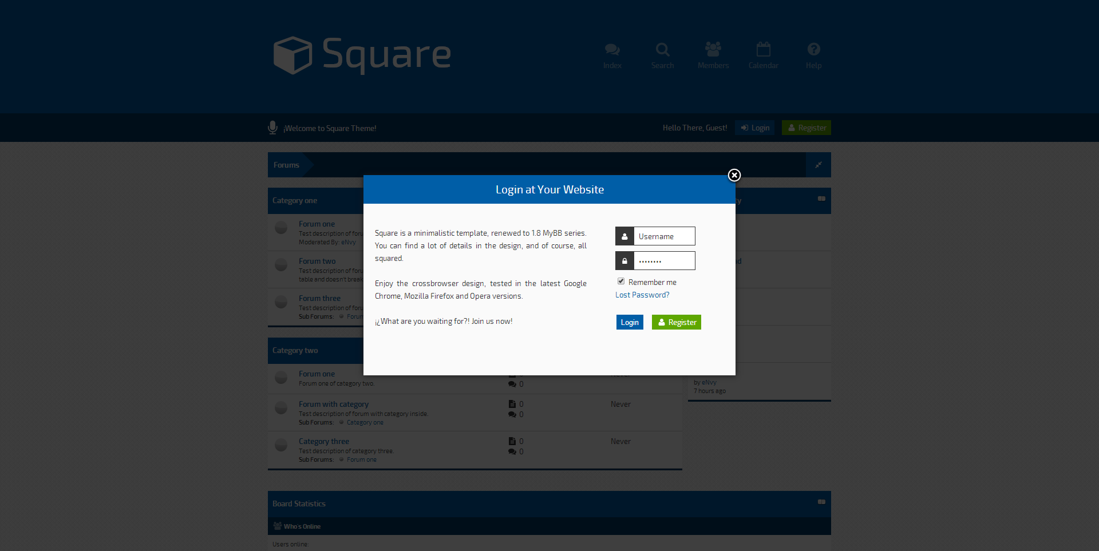Click the Square cube logo icon

point(292,56)
